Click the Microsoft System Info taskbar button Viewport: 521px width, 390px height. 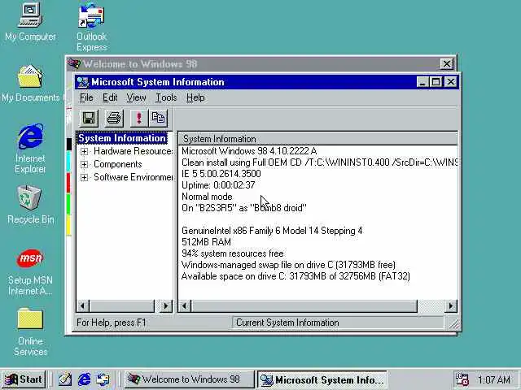coord(322,379)
